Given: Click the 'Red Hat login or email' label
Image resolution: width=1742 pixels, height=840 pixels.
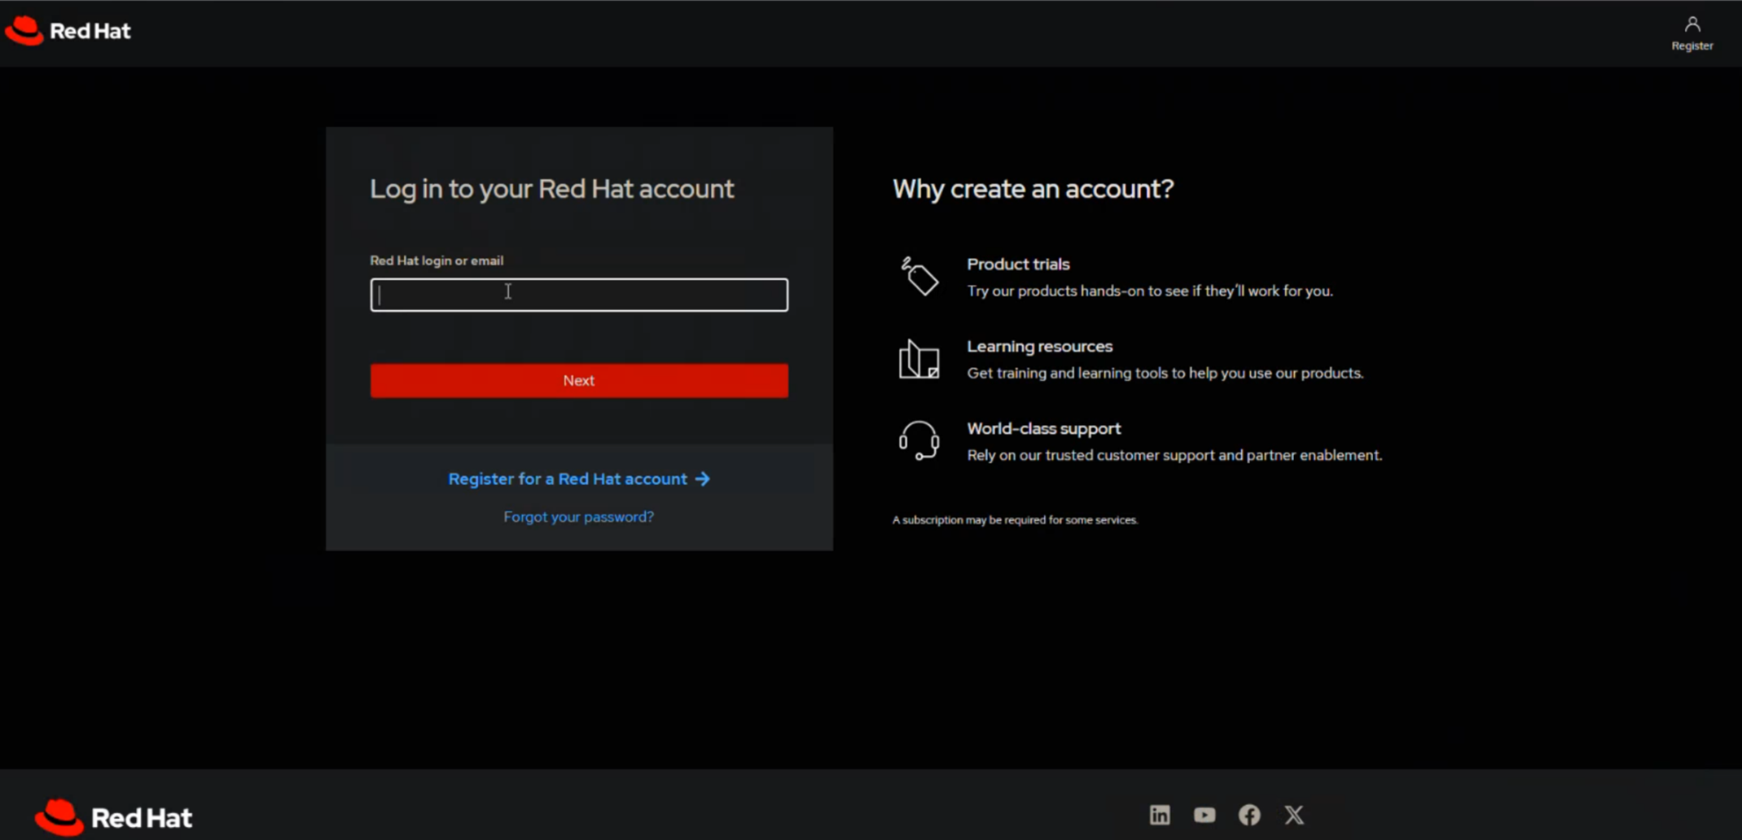Looking at the screenshot, I should pos(437,260).
